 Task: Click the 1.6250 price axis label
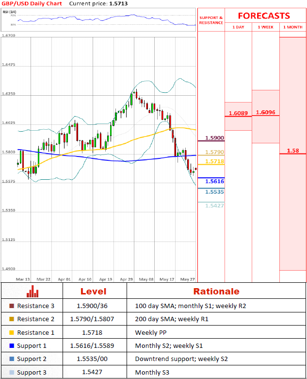point(8,94)
